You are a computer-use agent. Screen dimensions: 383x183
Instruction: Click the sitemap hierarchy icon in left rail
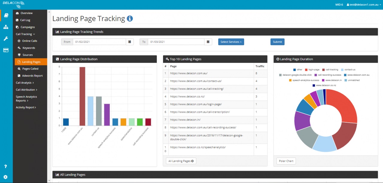click(x=6, y=27)
